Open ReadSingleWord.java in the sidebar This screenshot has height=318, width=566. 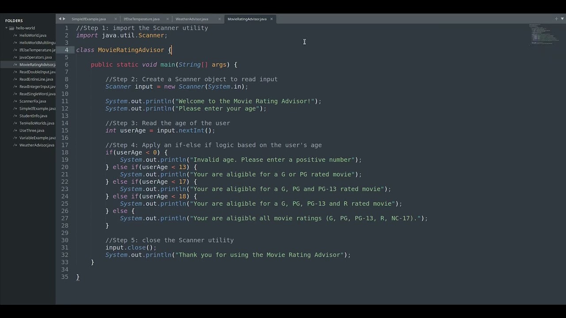[x=37, y=94]
